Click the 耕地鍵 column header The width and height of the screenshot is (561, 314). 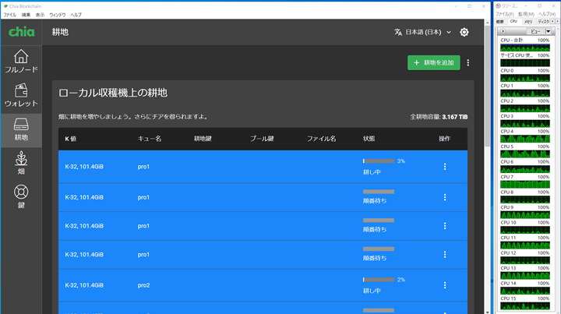click(x=203, y=139)
